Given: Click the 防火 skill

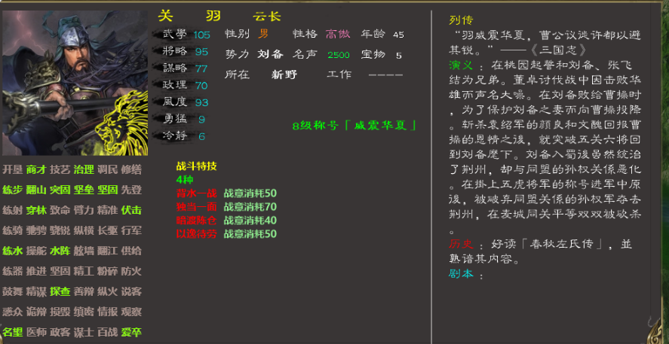Looking at the screenshot, I should (x=131, y=271).
